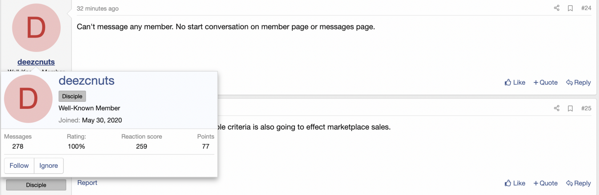The width and height of the screenshot is (599, 195).
Task: Follow deezcnuts from the tooltip
Action: (19, 166)
